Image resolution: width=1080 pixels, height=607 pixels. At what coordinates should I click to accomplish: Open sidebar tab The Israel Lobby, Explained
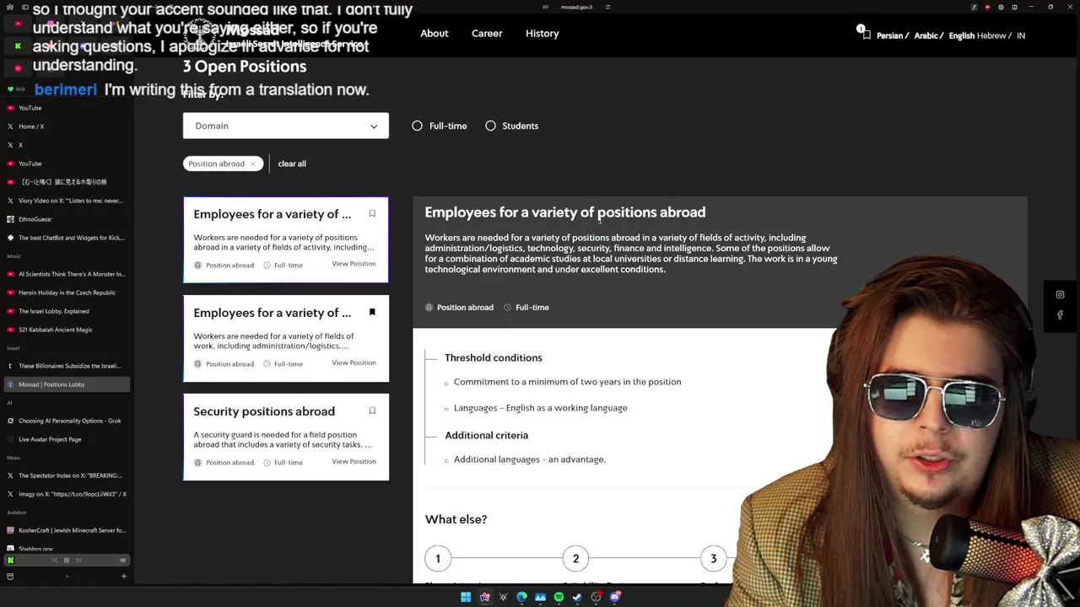[x=66, y=311]
